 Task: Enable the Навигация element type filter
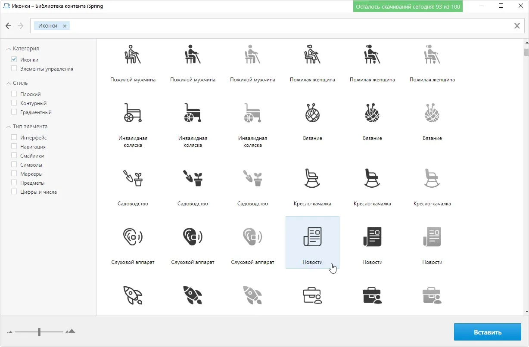point(14,146)
